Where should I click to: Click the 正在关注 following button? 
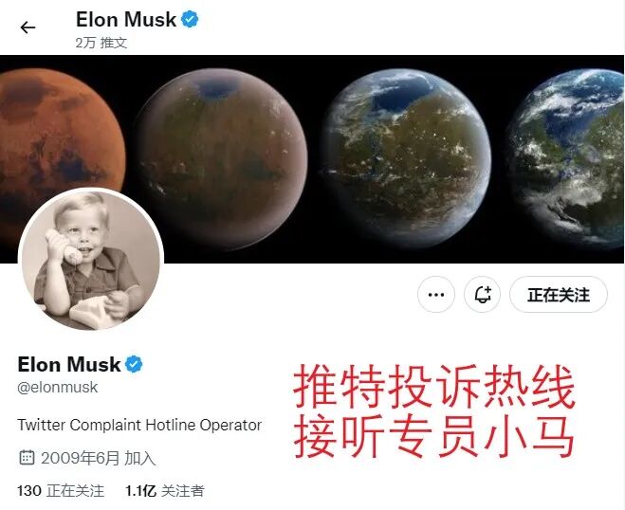click(559, 295)
